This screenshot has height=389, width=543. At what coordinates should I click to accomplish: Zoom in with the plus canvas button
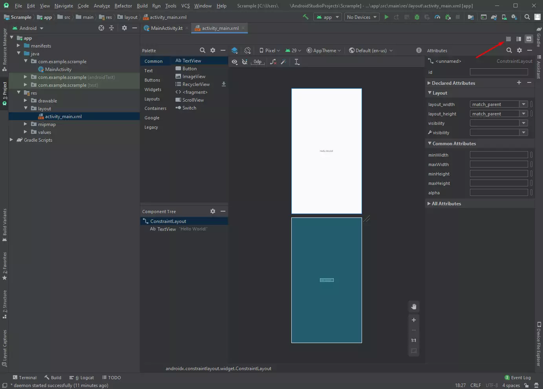point(413,320)
